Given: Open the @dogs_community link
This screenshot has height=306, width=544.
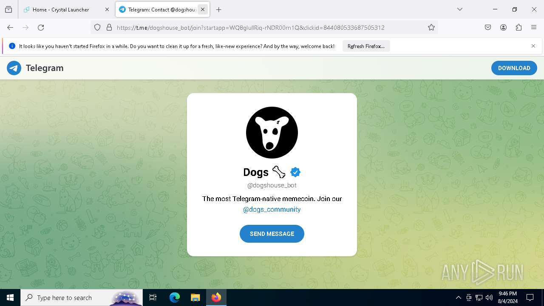Looking at the screenshot, I should point(272,210).
